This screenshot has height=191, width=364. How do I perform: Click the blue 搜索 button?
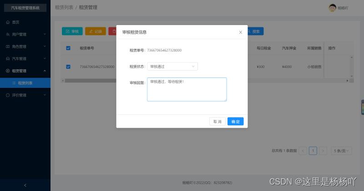pos(255,31)
